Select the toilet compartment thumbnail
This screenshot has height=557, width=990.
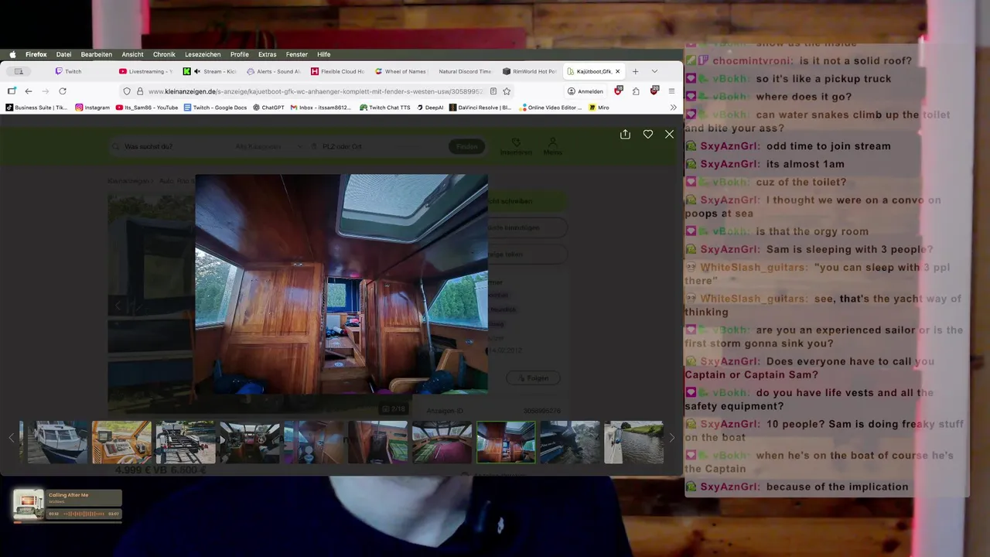click(314, 443)
